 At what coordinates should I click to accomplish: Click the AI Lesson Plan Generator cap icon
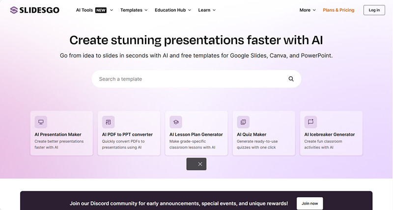pyautogui.click(x=176, y=122)
